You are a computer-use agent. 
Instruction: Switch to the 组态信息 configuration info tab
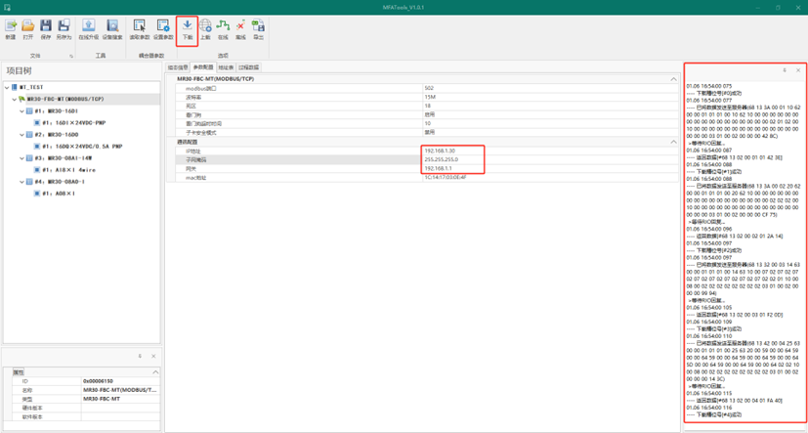(x=177, y=67)
